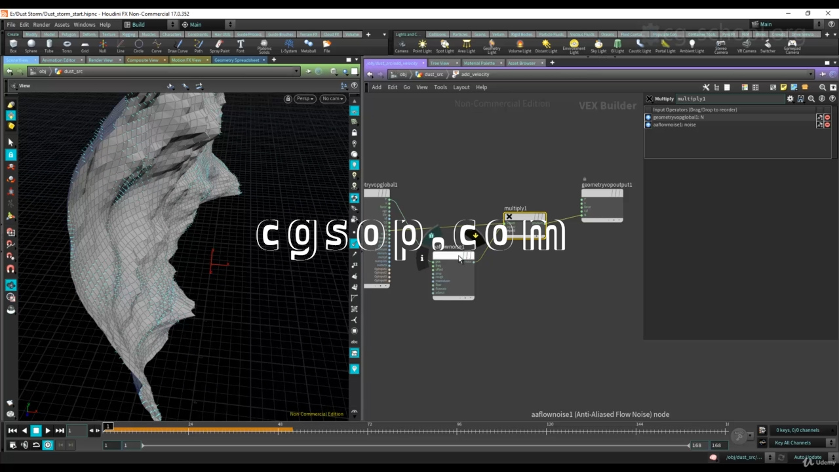Create an L-System object
The height and width of the screenshot is (472, 839).
(289, 47)
